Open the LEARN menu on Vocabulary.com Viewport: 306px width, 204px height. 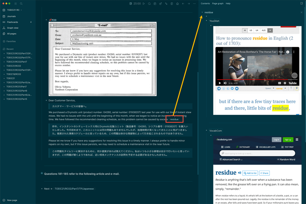(x=226, y=147)
